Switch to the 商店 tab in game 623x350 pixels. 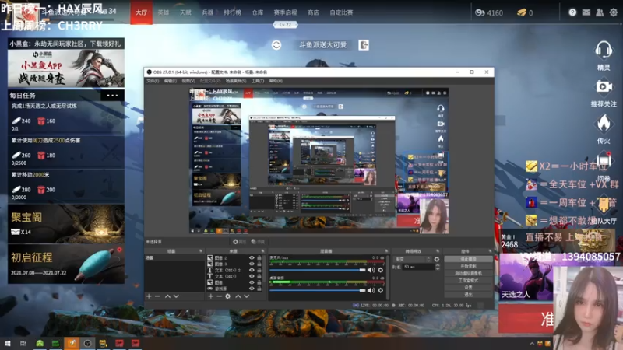tap(313, 12)
